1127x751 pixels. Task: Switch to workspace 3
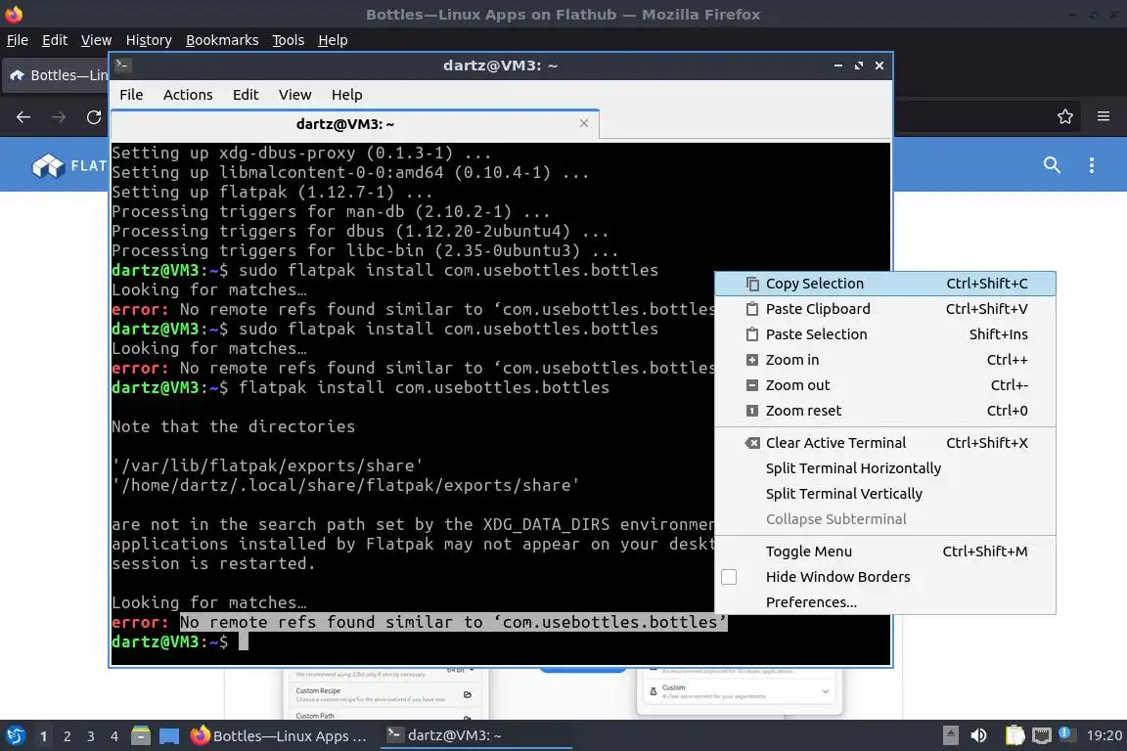coord(91,736)
